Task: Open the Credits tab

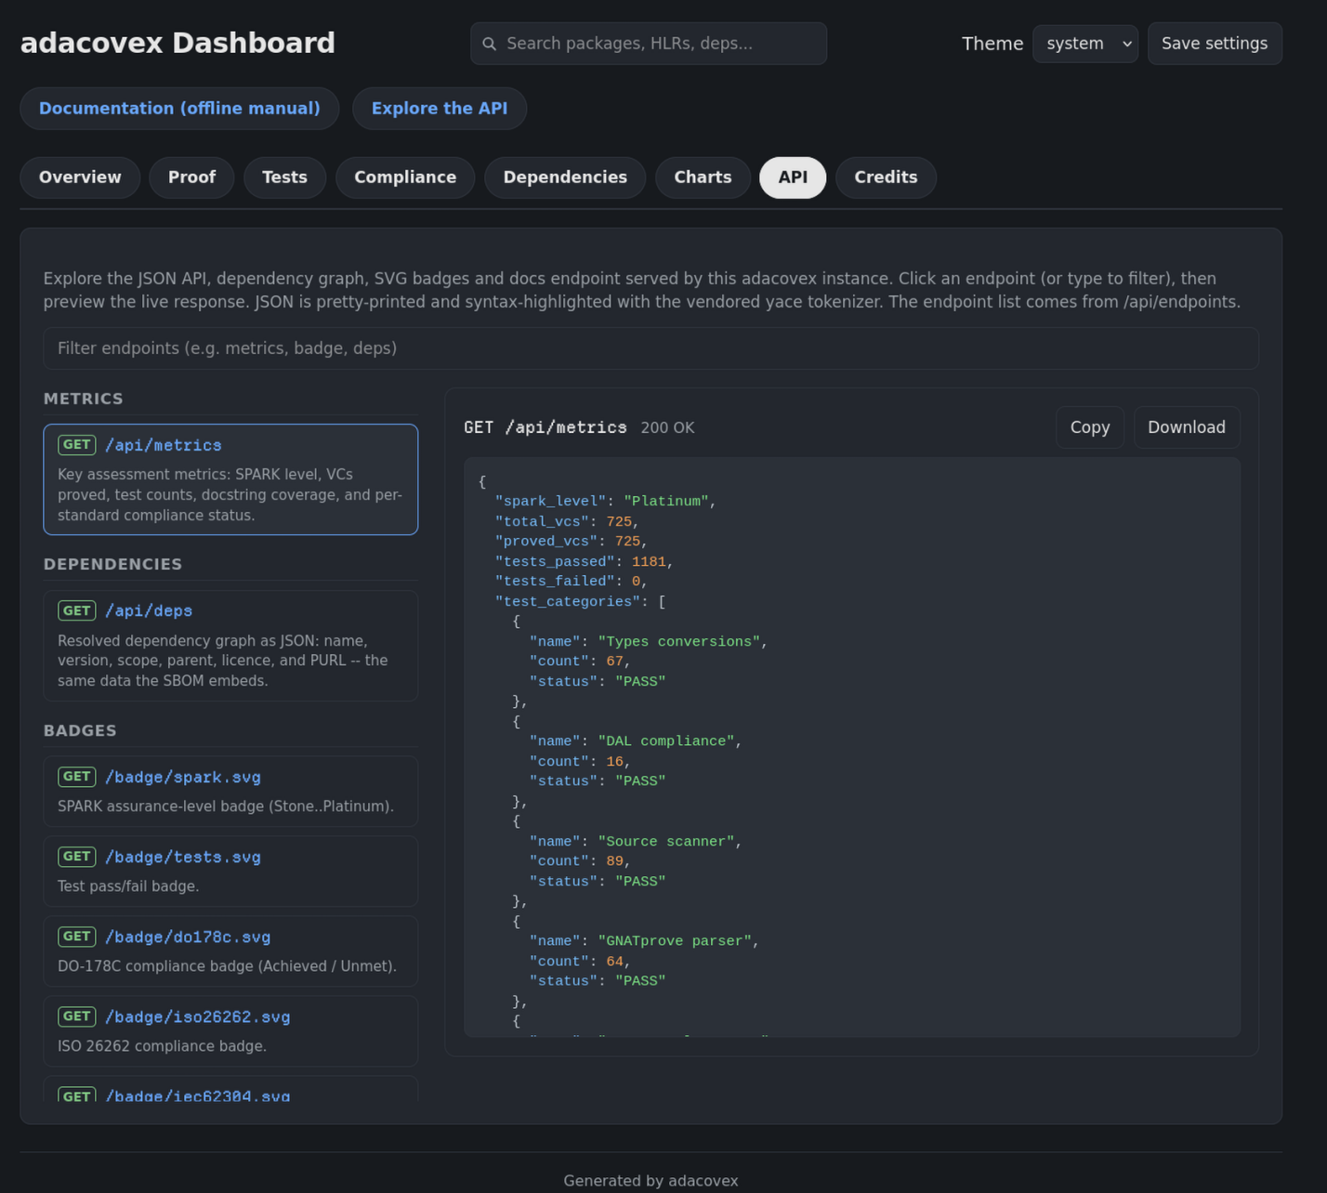Action: click(886, 177)
